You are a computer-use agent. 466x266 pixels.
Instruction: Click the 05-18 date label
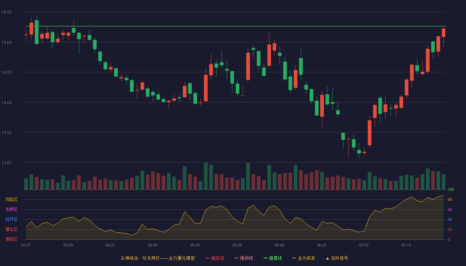[x=195, y=245]
